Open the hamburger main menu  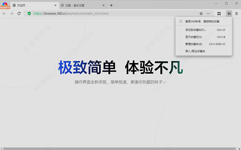(237, 14)
